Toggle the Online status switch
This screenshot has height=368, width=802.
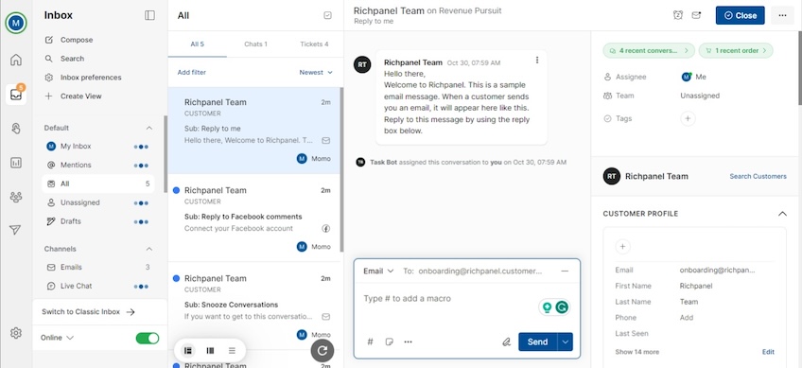(x=148, y=338)
